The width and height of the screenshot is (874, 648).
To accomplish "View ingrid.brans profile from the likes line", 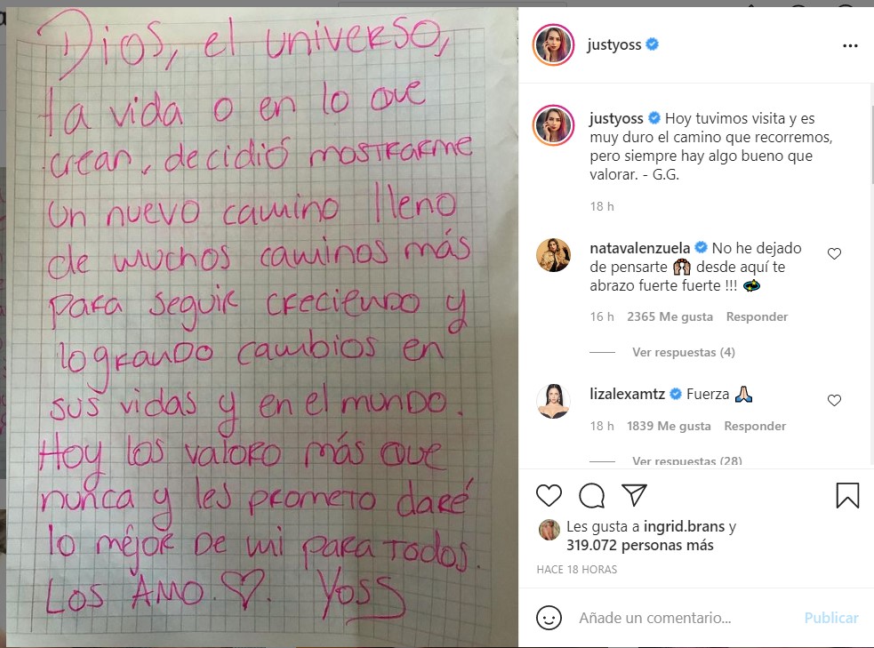I will pos(684,526).
